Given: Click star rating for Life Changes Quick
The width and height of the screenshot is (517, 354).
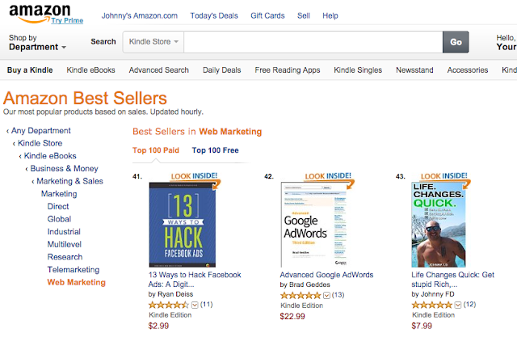Looking at the screenshot, I should 431,305.
